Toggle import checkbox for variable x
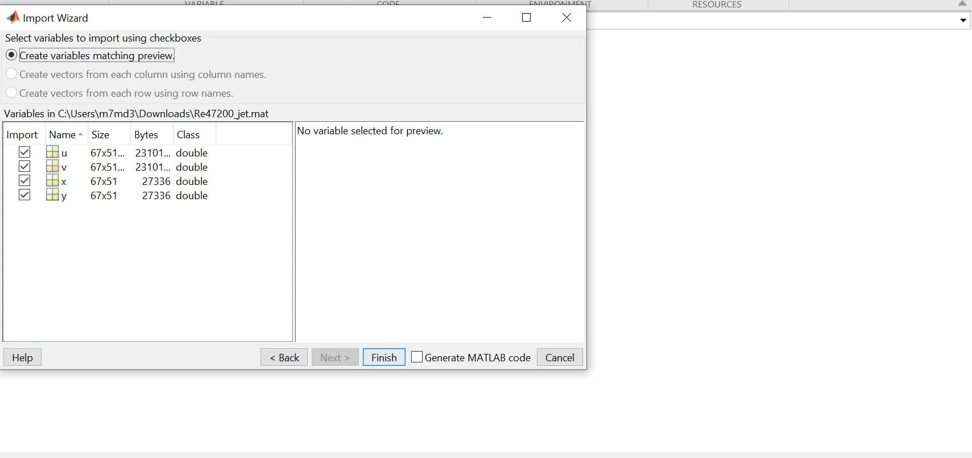This screenshot has width=972, height=458. click(x=24, y=180)
